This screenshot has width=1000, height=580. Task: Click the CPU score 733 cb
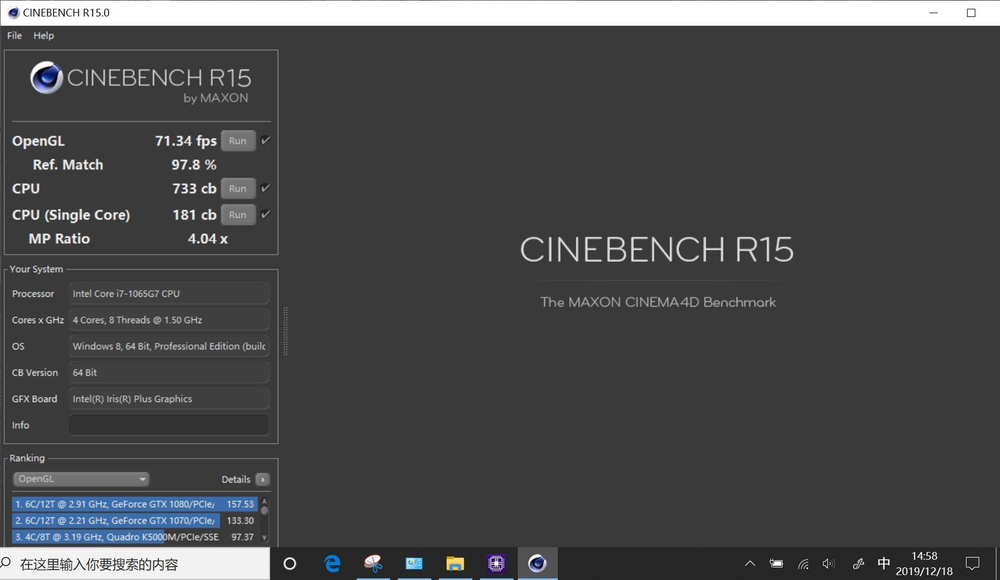click(x=195, y=188)
